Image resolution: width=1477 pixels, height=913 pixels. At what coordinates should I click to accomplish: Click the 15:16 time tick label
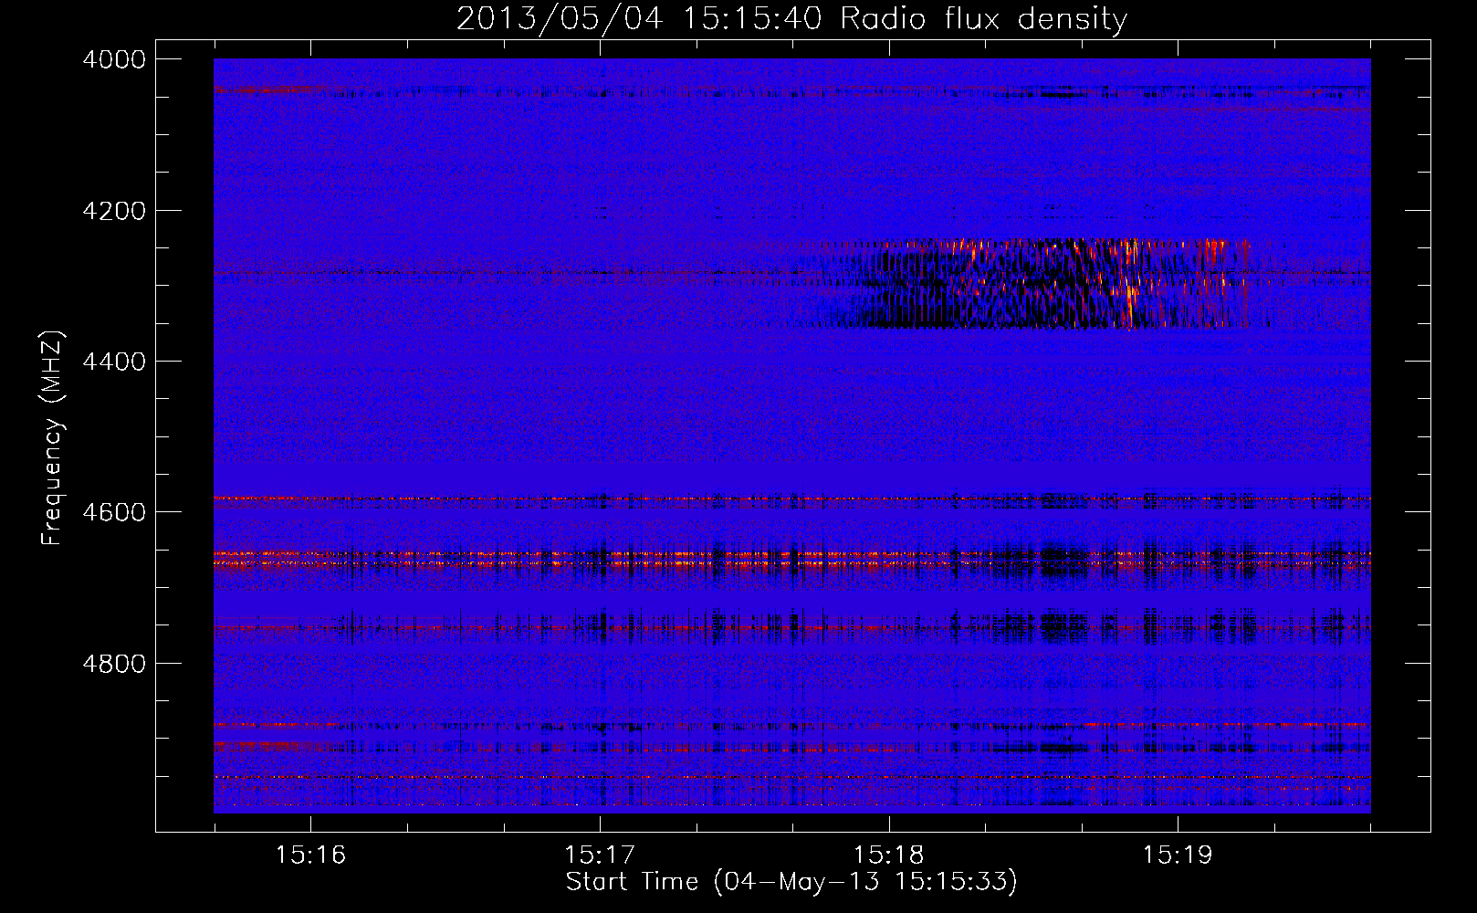311,855
